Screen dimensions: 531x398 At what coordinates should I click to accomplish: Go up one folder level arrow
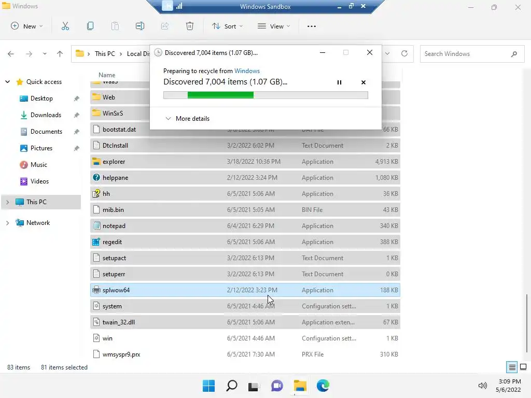tap(60, 53)
